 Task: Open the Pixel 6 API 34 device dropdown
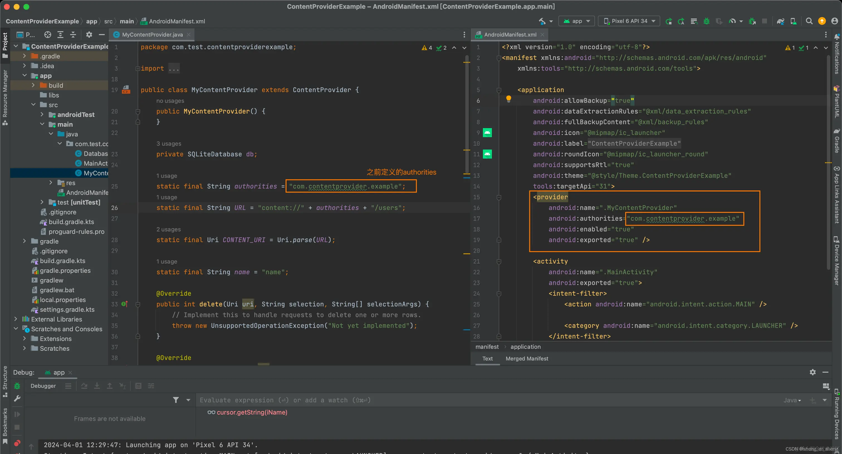[629, 21]
